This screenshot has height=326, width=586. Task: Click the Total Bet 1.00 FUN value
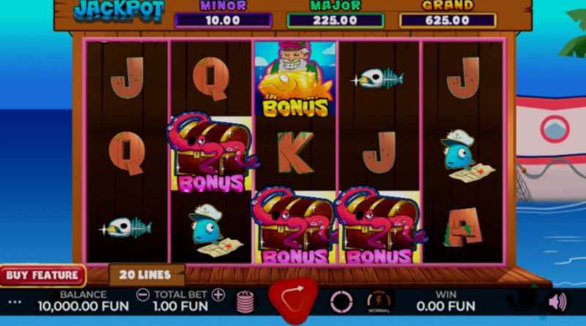click(180, 306)
